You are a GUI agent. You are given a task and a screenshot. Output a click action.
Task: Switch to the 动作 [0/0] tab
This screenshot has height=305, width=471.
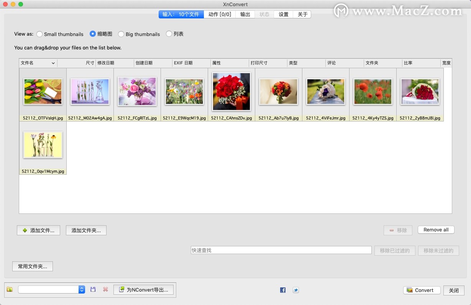[220, 14]
